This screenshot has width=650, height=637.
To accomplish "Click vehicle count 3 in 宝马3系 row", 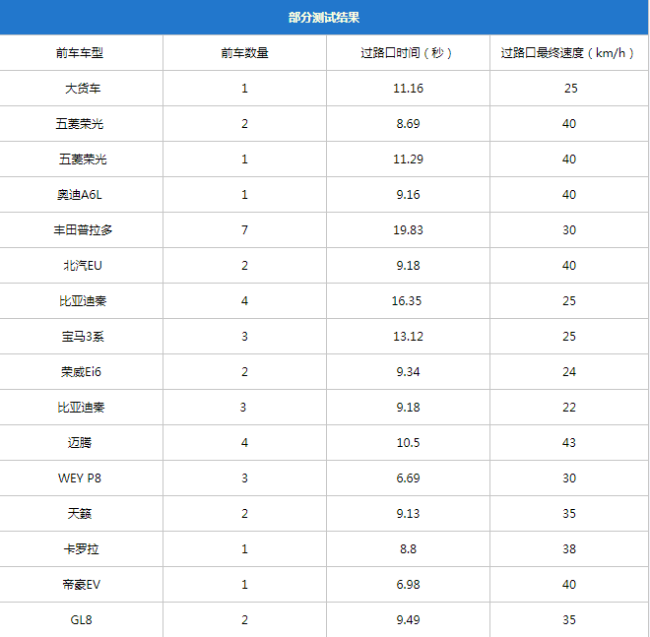I will click(244, 337).
